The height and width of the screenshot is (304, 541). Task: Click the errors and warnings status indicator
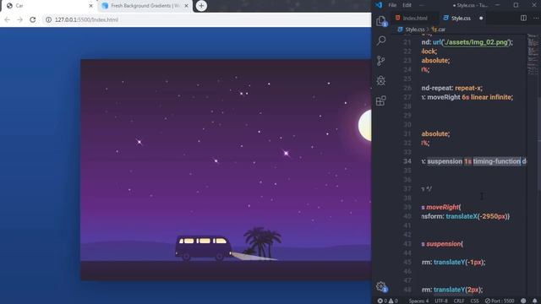(x=388, y=301)
